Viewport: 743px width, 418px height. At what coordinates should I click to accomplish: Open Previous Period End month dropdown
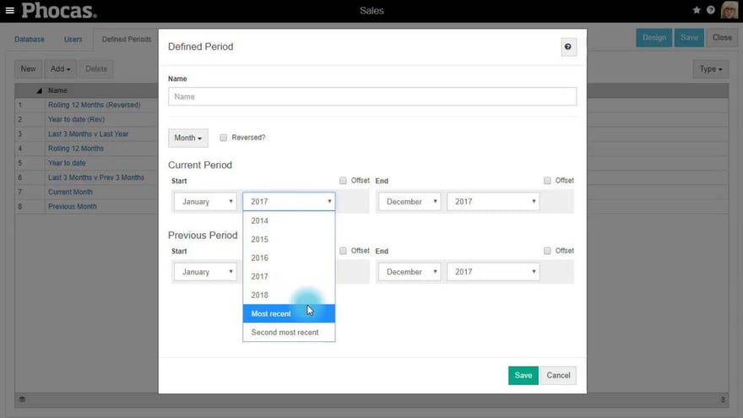coord(409,272)
